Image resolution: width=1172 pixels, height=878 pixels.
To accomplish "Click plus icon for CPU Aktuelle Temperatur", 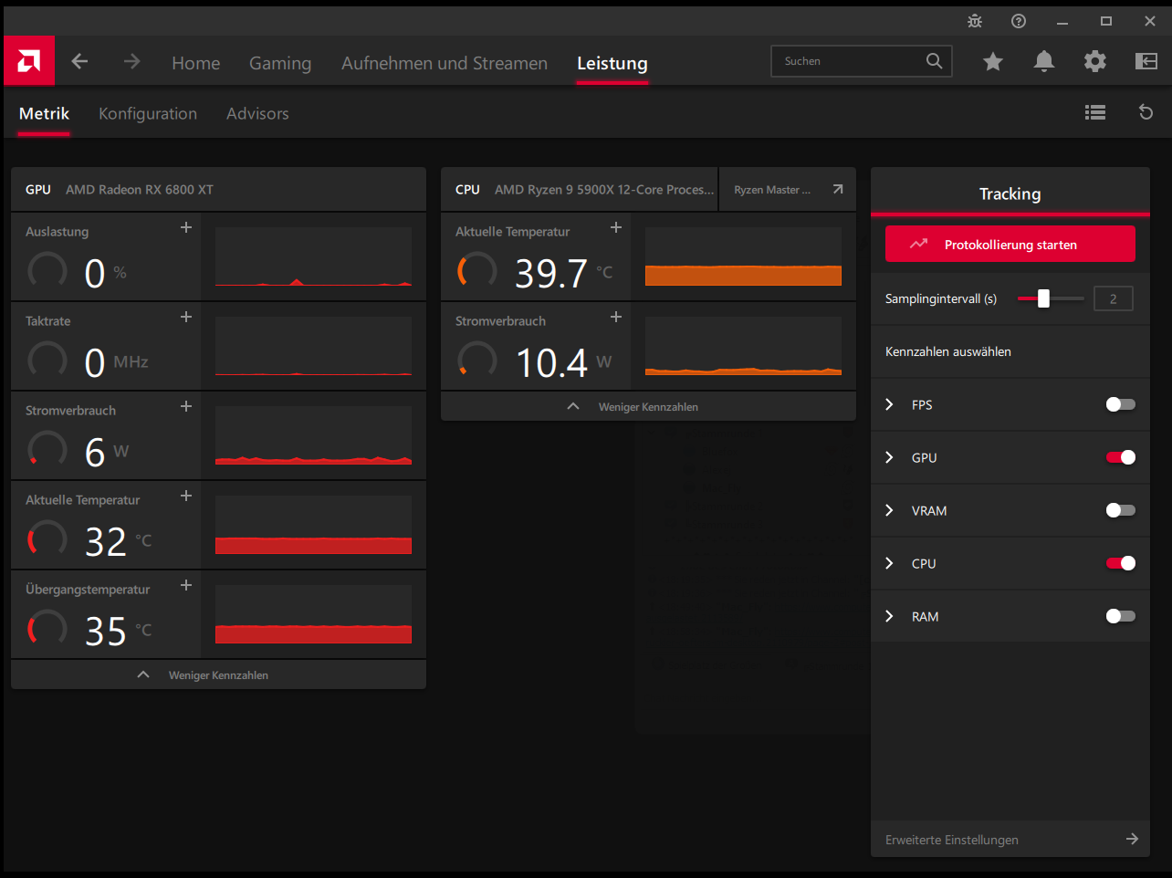I will coord(616,227).
